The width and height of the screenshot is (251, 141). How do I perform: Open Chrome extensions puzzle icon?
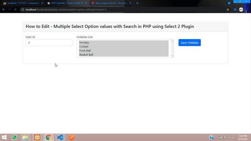coord(235,9)
